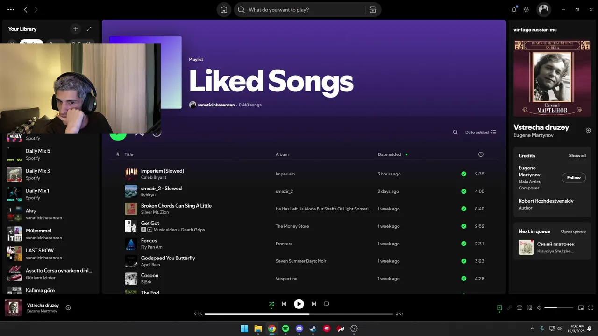
Task: Open the miniplayer icon
Action: click(581, 308)
